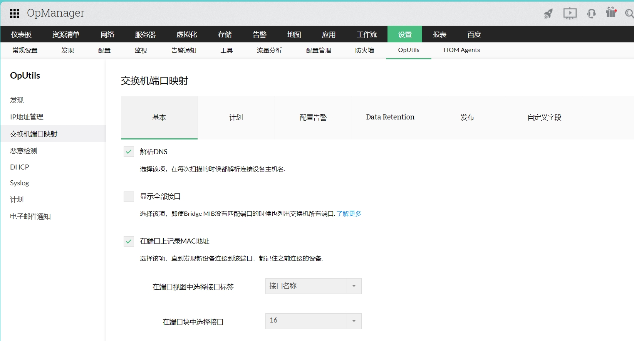Select the 配置告警 tab
The height and width of the screenshot is (341, 634).
(313, 118)
